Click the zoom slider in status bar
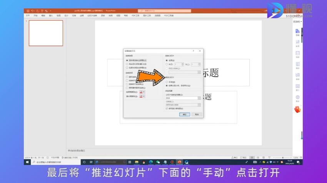 pos(283,157)
